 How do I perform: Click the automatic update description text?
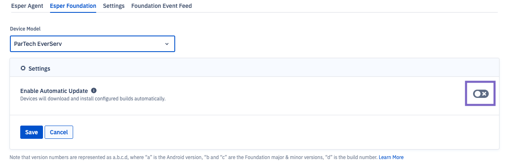coord(93,99)
